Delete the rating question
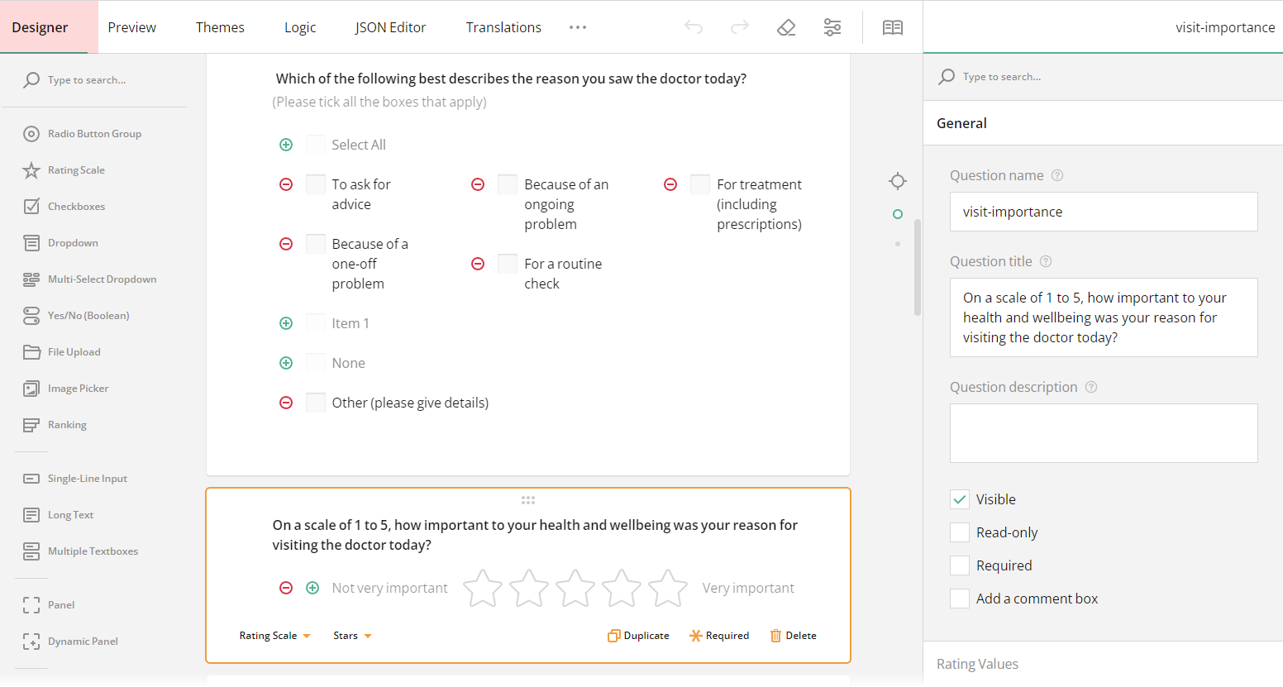Screen dimensions: 1283x687 pos(793,635)
